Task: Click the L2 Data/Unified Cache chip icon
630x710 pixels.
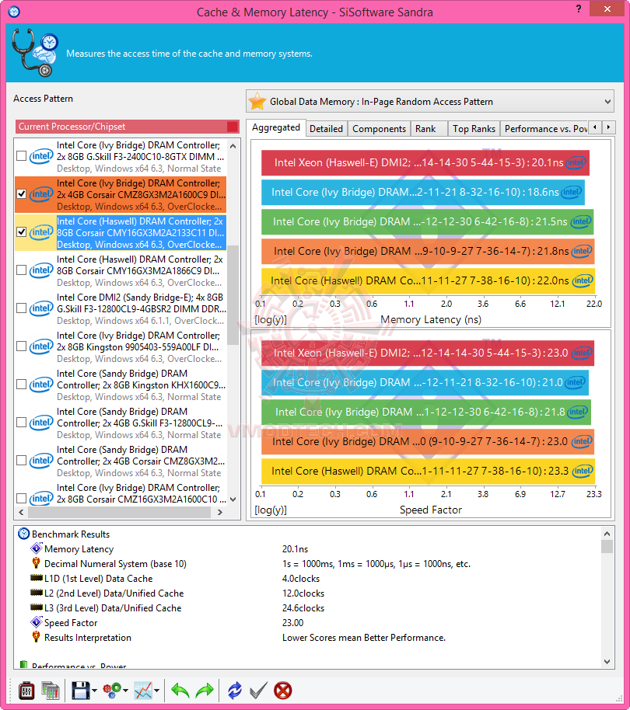Action: point(37,592)
